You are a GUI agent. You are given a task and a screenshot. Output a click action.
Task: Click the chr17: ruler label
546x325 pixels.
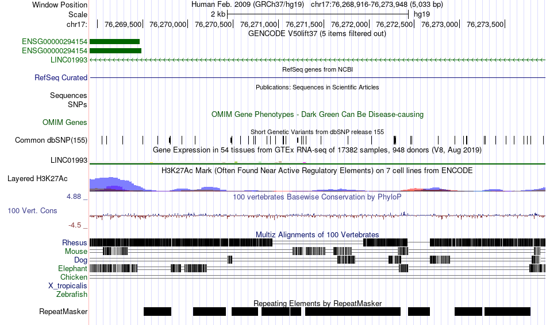tap(77, 24)
